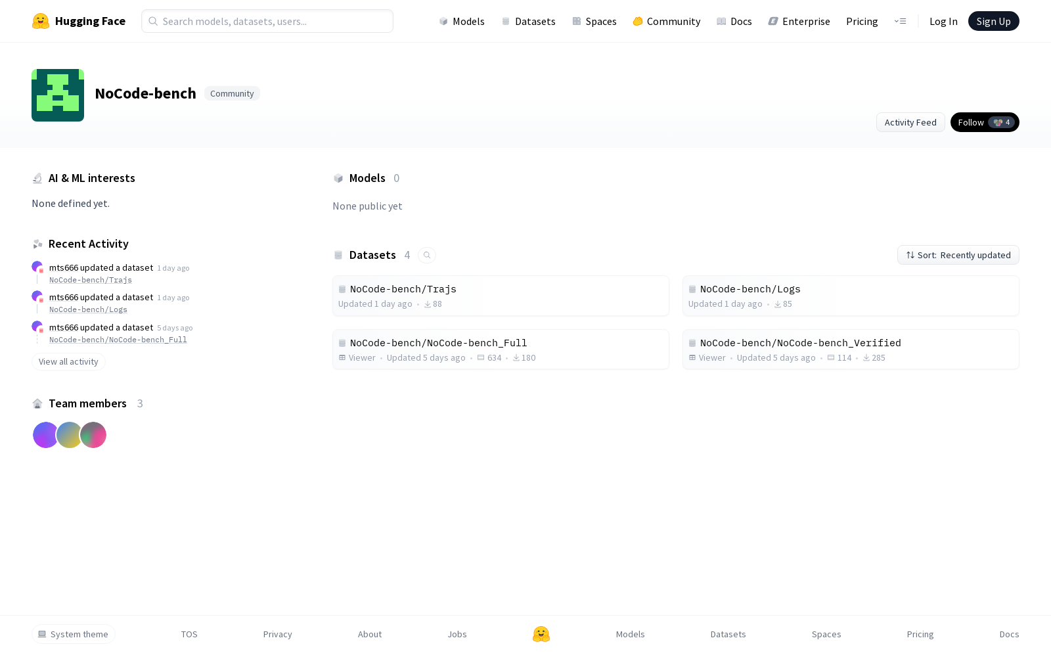This screenshot has height=657, width=1051.
Task: Focus the search models, datasets, users field
Action: tap(267, 21)
